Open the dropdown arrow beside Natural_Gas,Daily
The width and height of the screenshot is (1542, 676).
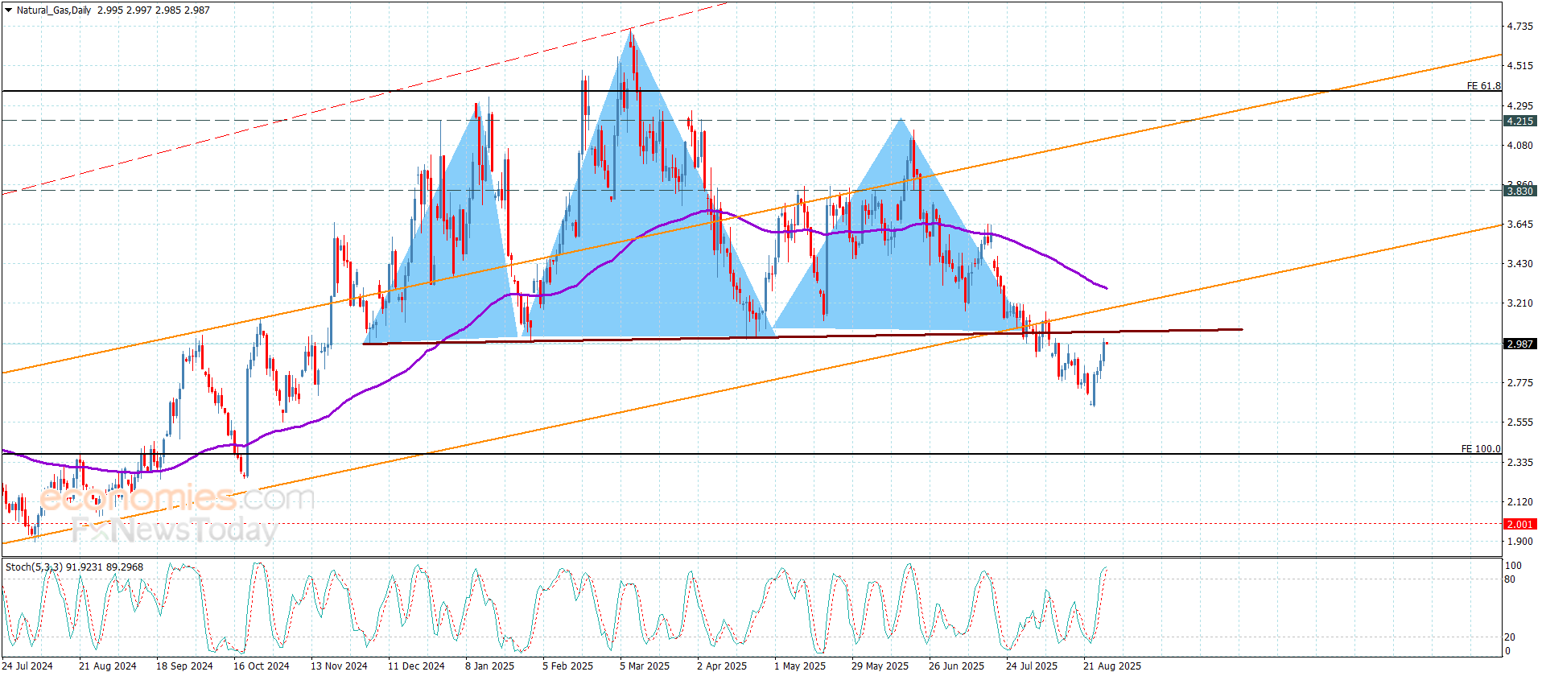pos(9,10)
